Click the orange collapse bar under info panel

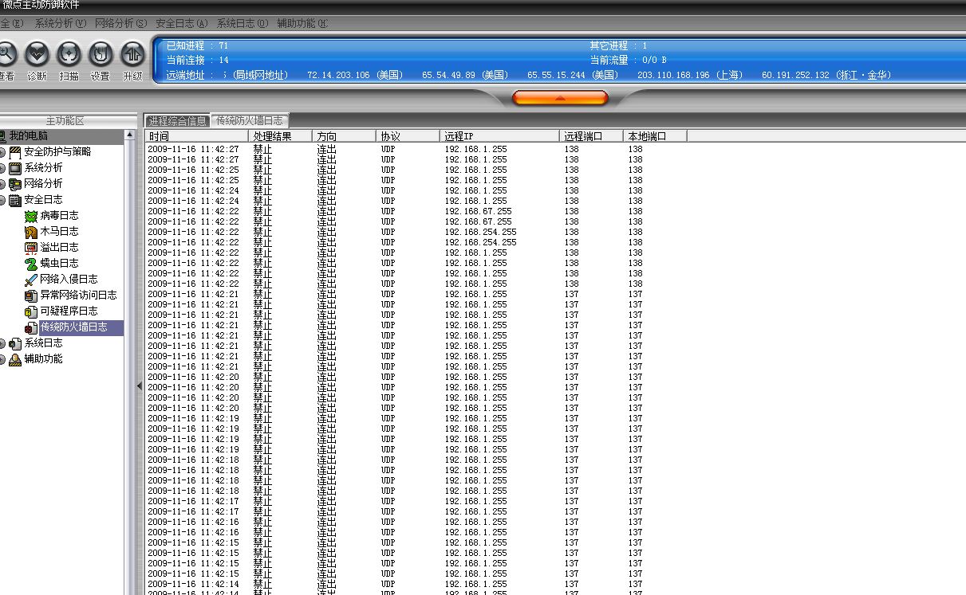pos(560,98)
